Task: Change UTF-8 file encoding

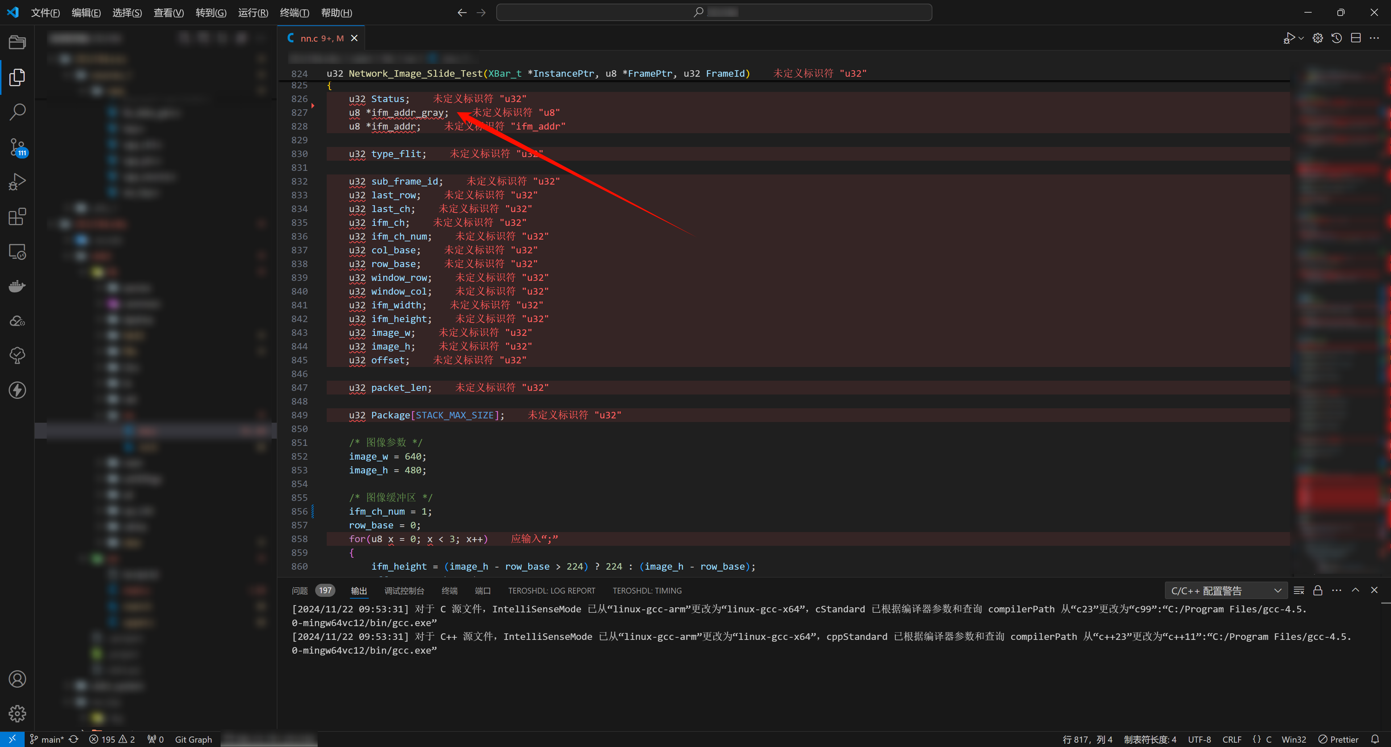Action: (1199, 739)
